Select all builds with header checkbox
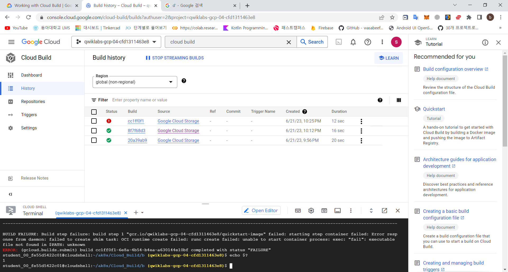The height and width of the screenshot is (272, 508). [x=94, y=112]
